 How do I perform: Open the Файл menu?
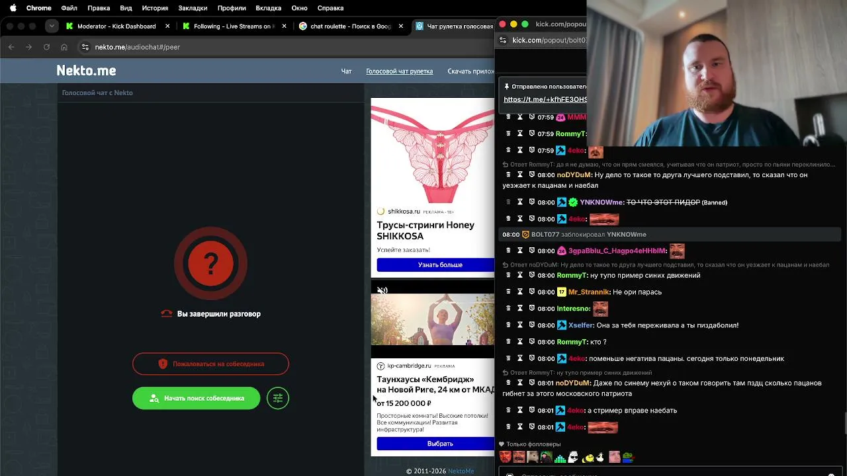[69, 8]
